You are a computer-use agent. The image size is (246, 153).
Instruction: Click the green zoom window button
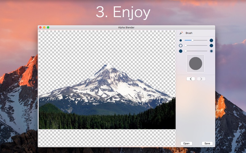point(48,28)
